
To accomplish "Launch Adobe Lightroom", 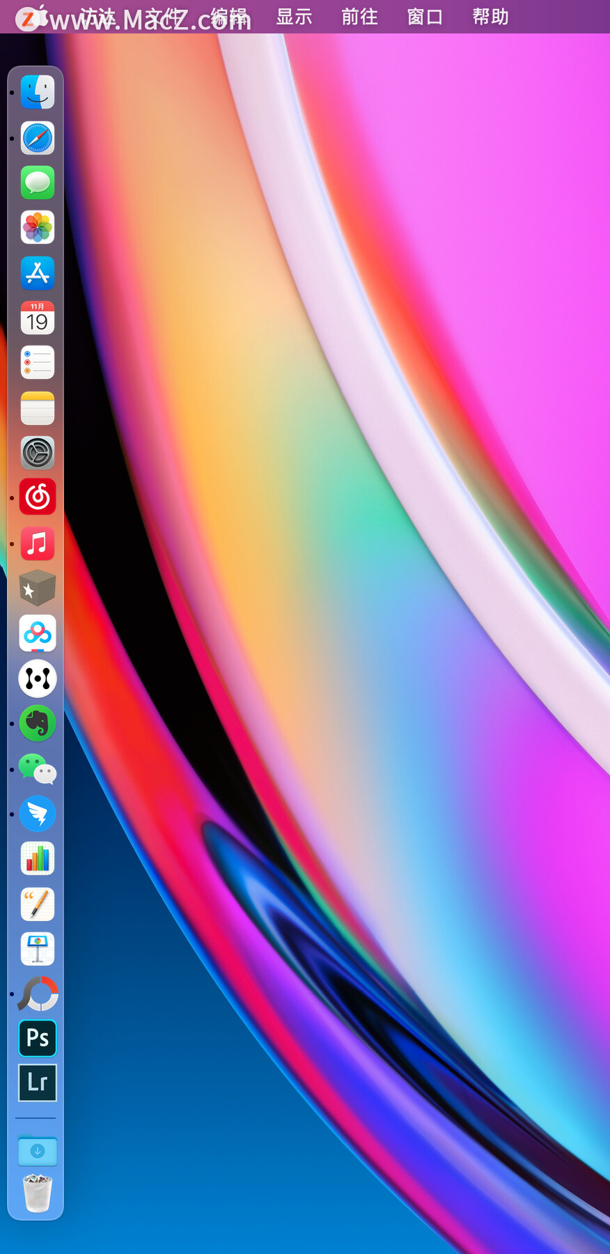I will [38, 1083].
